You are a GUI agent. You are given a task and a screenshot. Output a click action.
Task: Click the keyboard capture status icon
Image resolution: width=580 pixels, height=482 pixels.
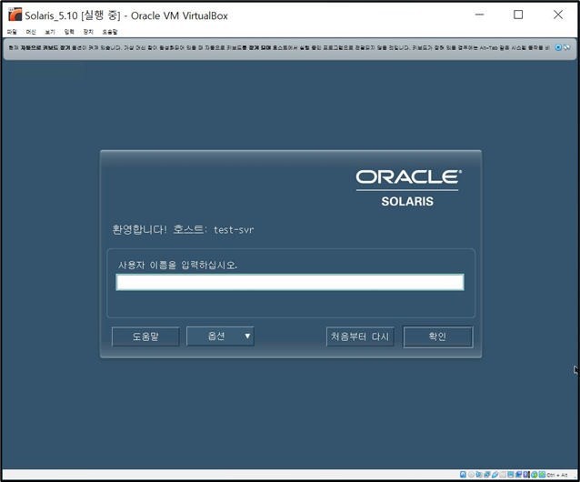click(542, 475)
